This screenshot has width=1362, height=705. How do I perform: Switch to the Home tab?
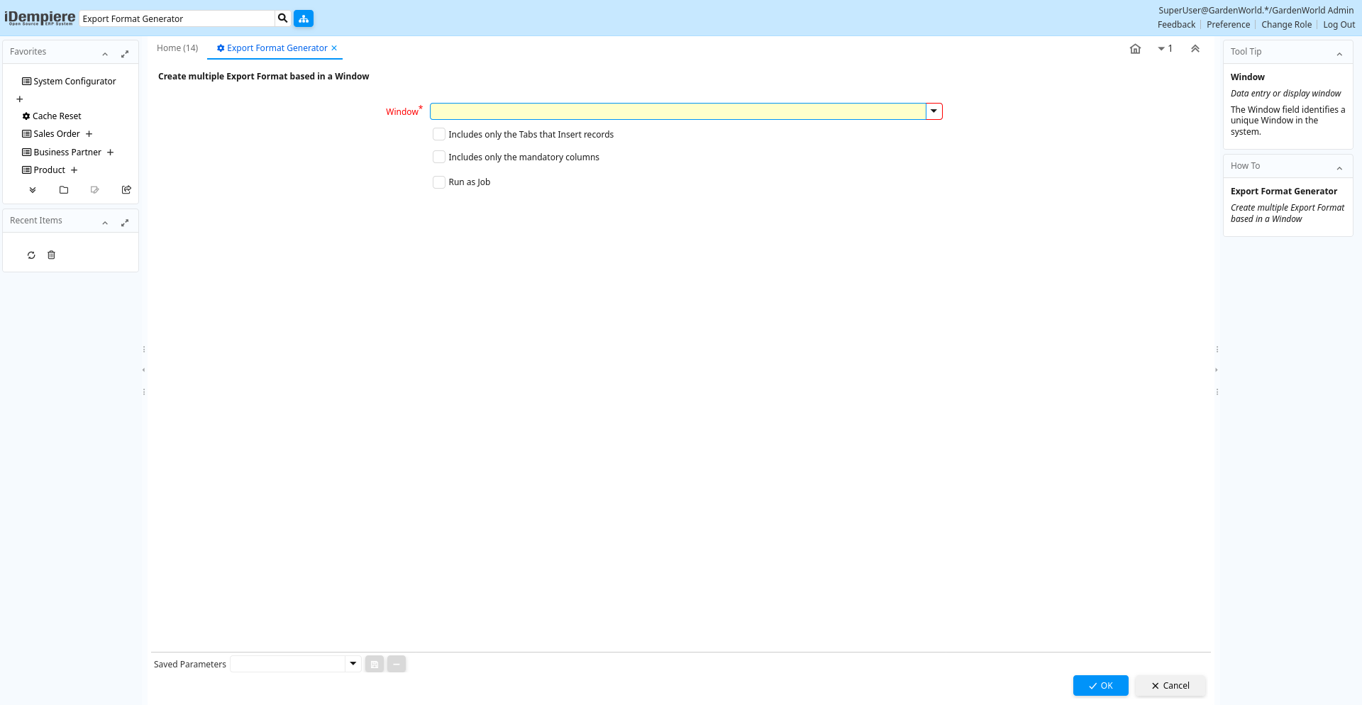point(177,48)
